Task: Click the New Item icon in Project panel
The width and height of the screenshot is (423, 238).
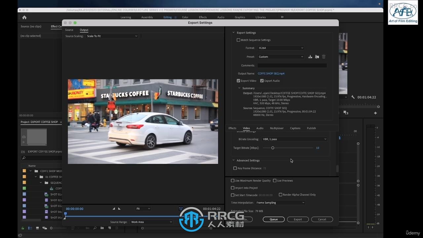Action: click(x=109, y=228)
